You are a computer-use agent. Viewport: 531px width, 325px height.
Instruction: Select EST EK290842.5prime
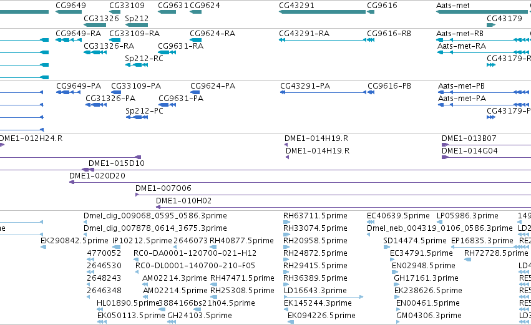click(x=74, y=241)
